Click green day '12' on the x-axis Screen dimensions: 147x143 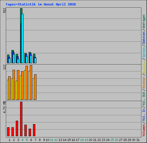(x=56, y=140)
